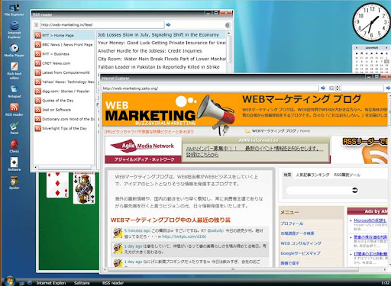This screenshot has height=286, width=391.
Task: Click RSS icon beside CNET News.com
Action: (38, 63)
